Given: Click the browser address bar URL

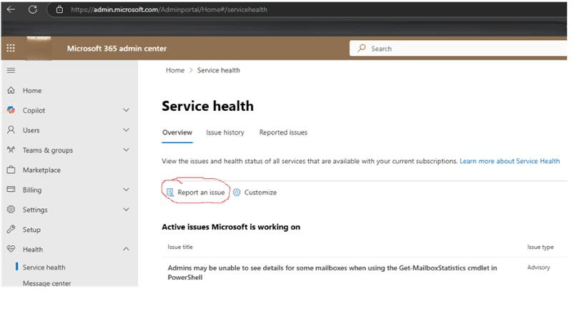Looking at the screenshot, I should click(169, 9).
